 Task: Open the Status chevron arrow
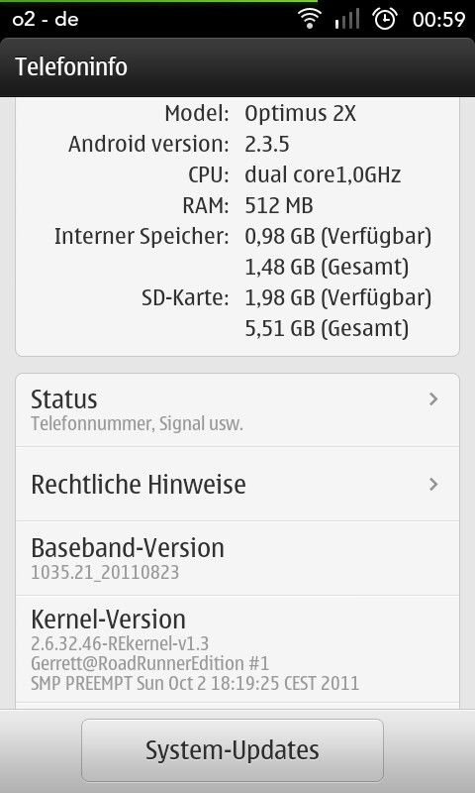coord(433,399)
